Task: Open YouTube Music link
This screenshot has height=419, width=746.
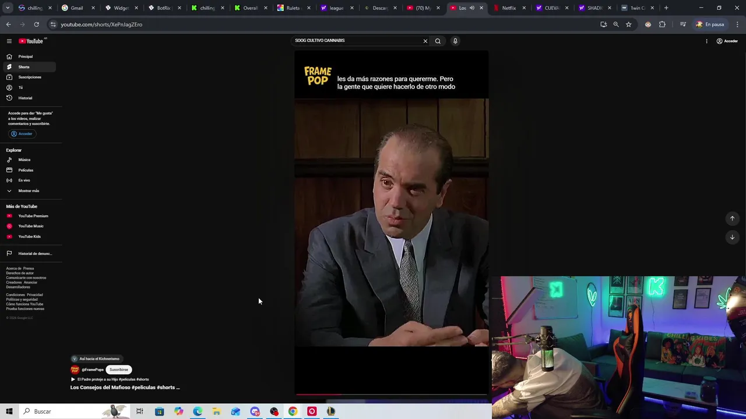Action: [30, 226]
